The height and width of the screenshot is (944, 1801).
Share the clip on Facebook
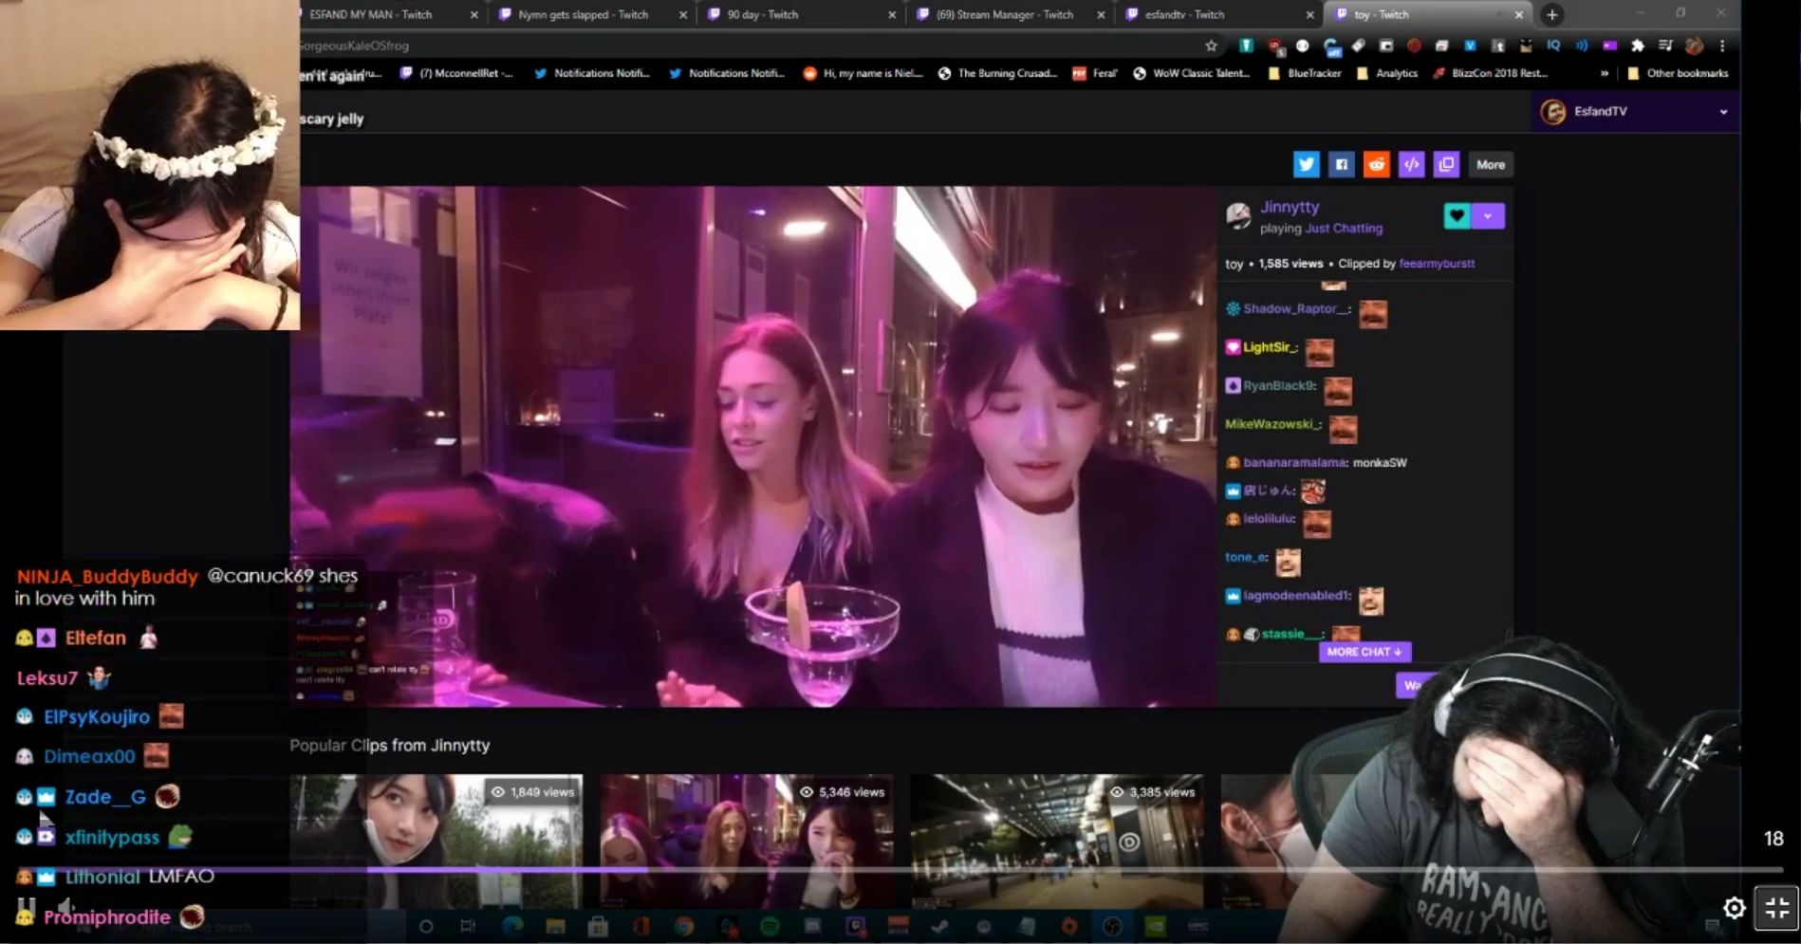(1341, 164)
